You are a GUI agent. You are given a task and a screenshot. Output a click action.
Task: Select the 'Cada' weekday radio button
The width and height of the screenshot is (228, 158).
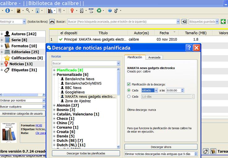click(x=129, y=90)
